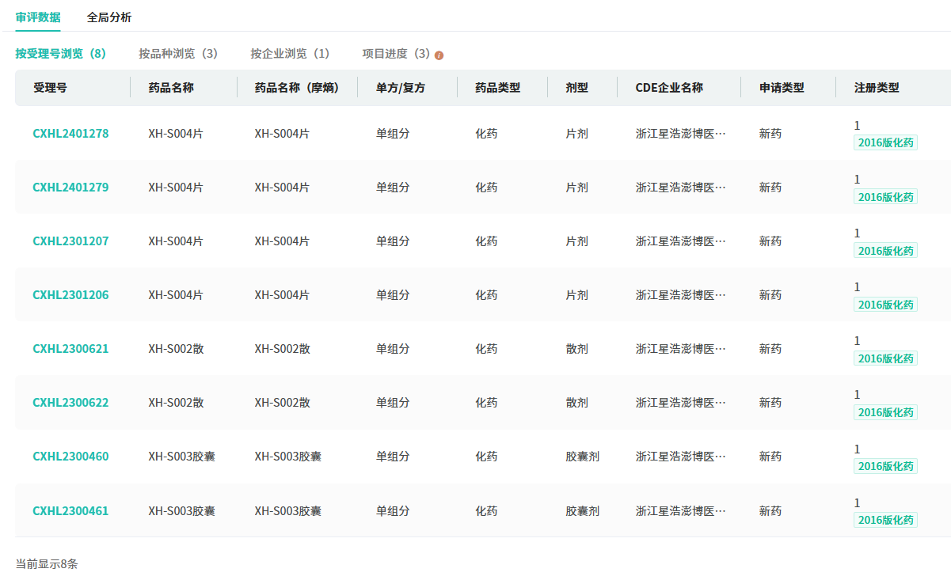This screenshot has height=580, width=951.
Task: Open the 按企业浏览 (1) sub-tab
Action: point(290,54)
